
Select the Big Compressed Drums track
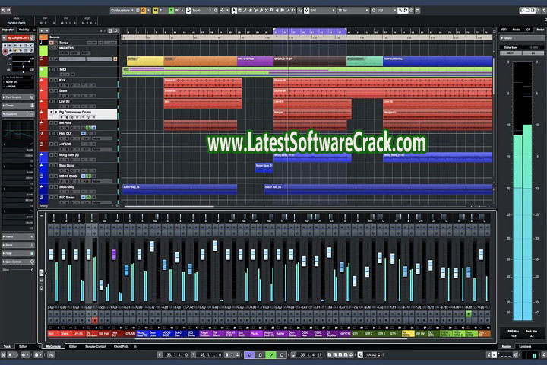pyautogui.click(x=76, y=113)
